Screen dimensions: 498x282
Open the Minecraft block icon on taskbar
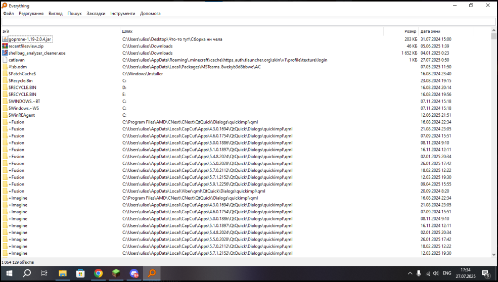116,273
